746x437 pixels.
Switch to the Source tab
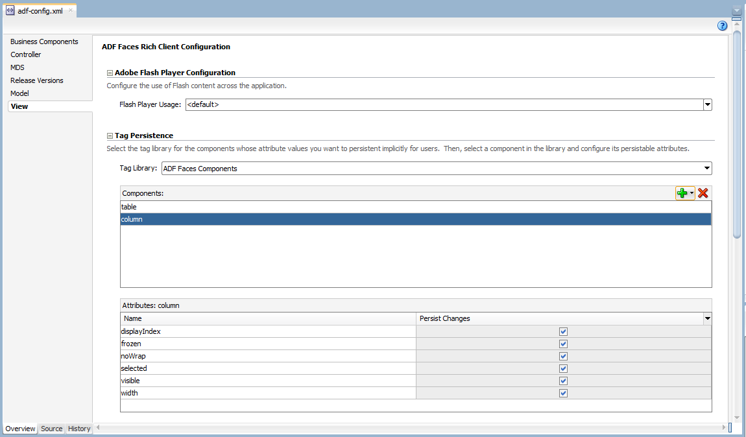(x=51, y=429)
